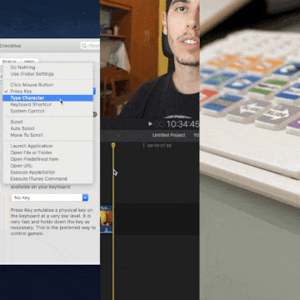Select Execute iTunes Command entry
Viewport: 300px width, 300px height.
tap(47, 179)
